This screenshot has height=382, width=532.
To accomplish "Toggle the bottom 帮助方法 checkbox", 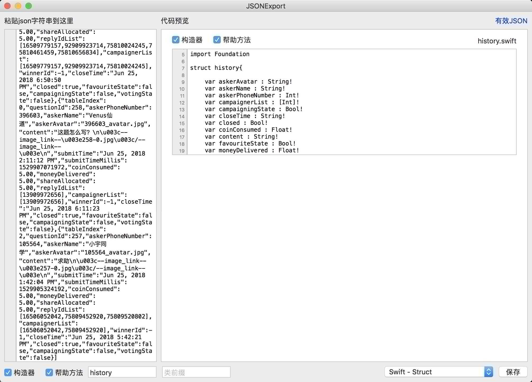I will click(49, 372).
